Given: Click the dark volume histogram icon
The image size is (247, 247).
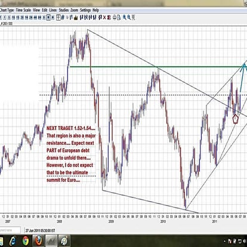Looking at the screenshot, I should coord(76,18).
